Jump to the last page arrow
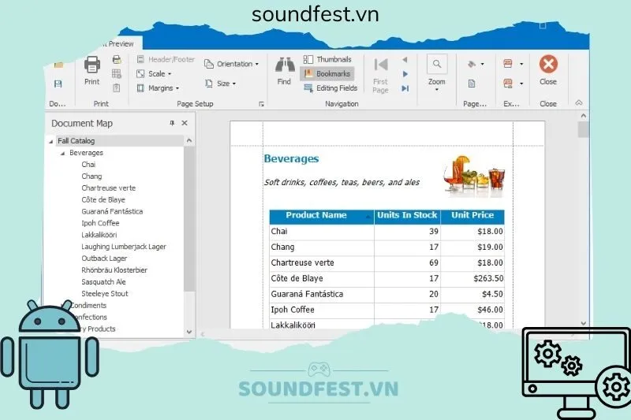This screenshot has height=420, width=631. [x=405, y=88]
